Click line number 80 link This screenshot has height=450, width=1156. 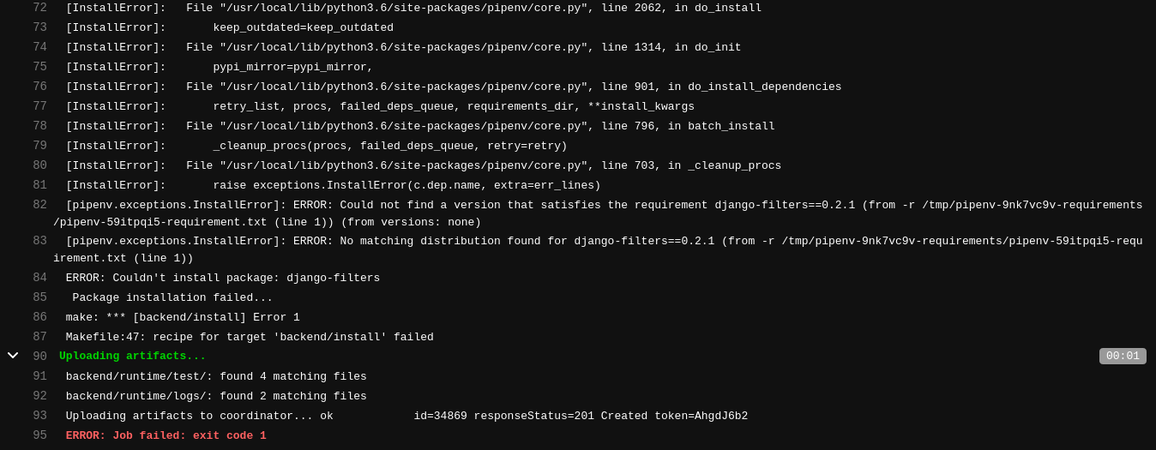(x=39, y=165)
